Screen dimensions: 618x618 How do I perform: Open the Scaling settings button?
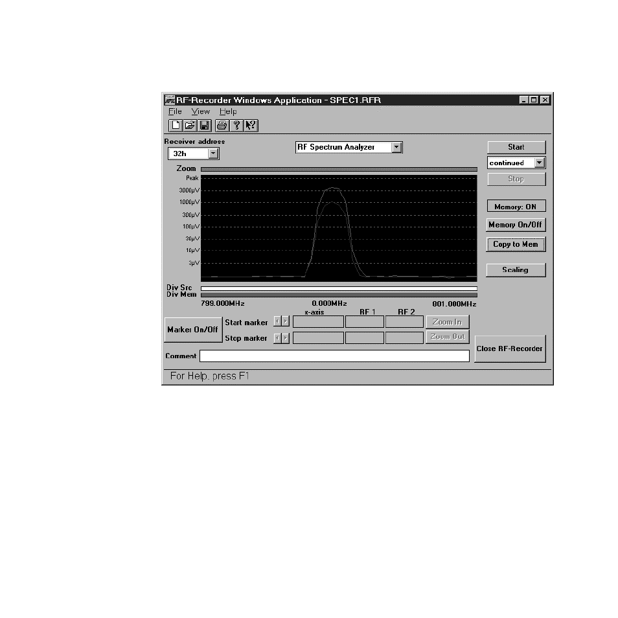point(516,270)
